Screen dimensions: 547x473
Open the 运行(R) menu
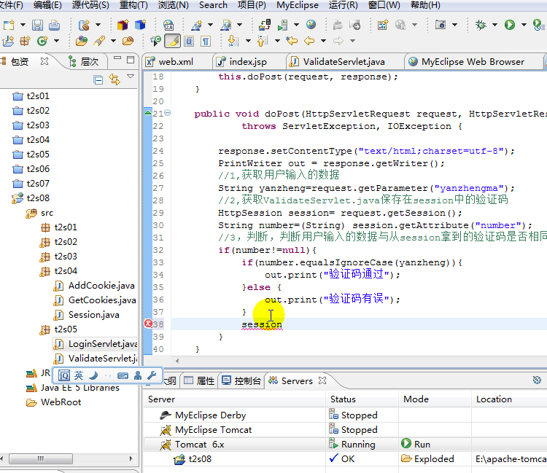tap(344, 5)
